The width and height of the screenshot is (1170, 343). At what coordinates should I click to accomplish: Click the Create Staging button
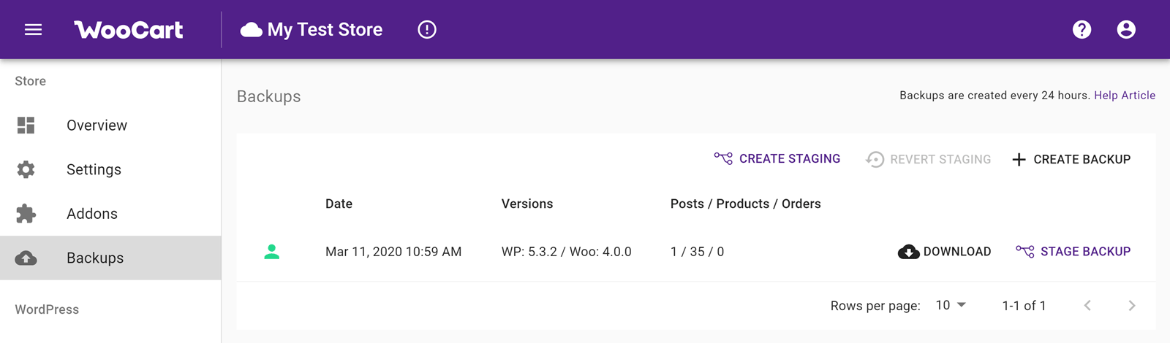click(777, 159)
